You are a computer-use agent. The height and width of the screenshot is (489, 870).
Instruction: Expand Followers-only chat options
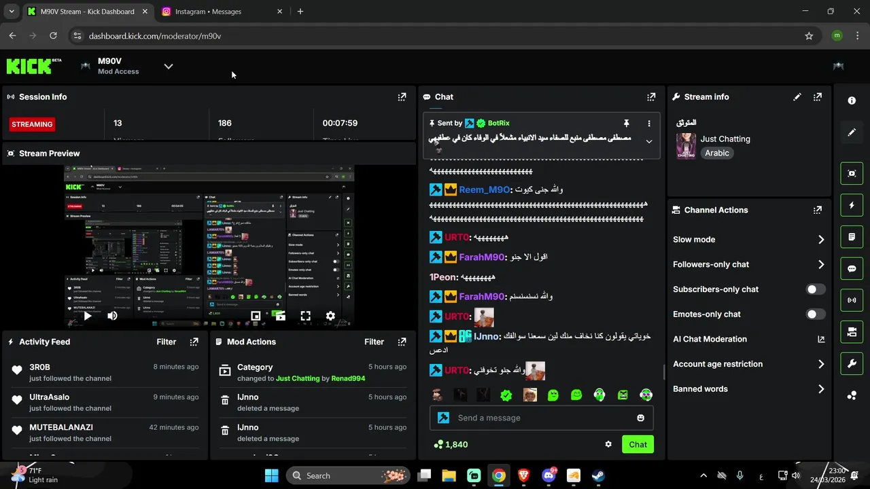click(821, 264)
